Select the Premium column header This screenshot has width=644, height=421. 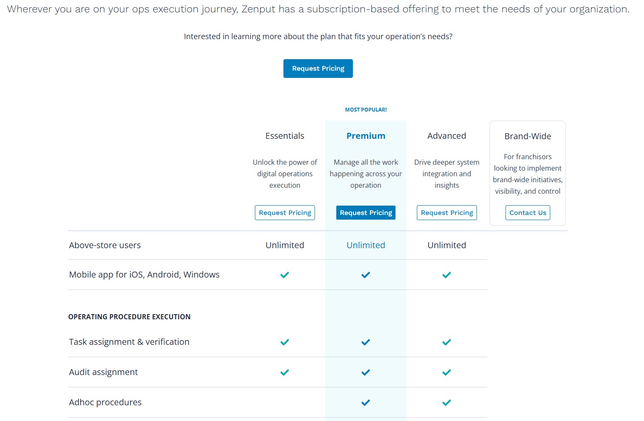coord(366,135)
